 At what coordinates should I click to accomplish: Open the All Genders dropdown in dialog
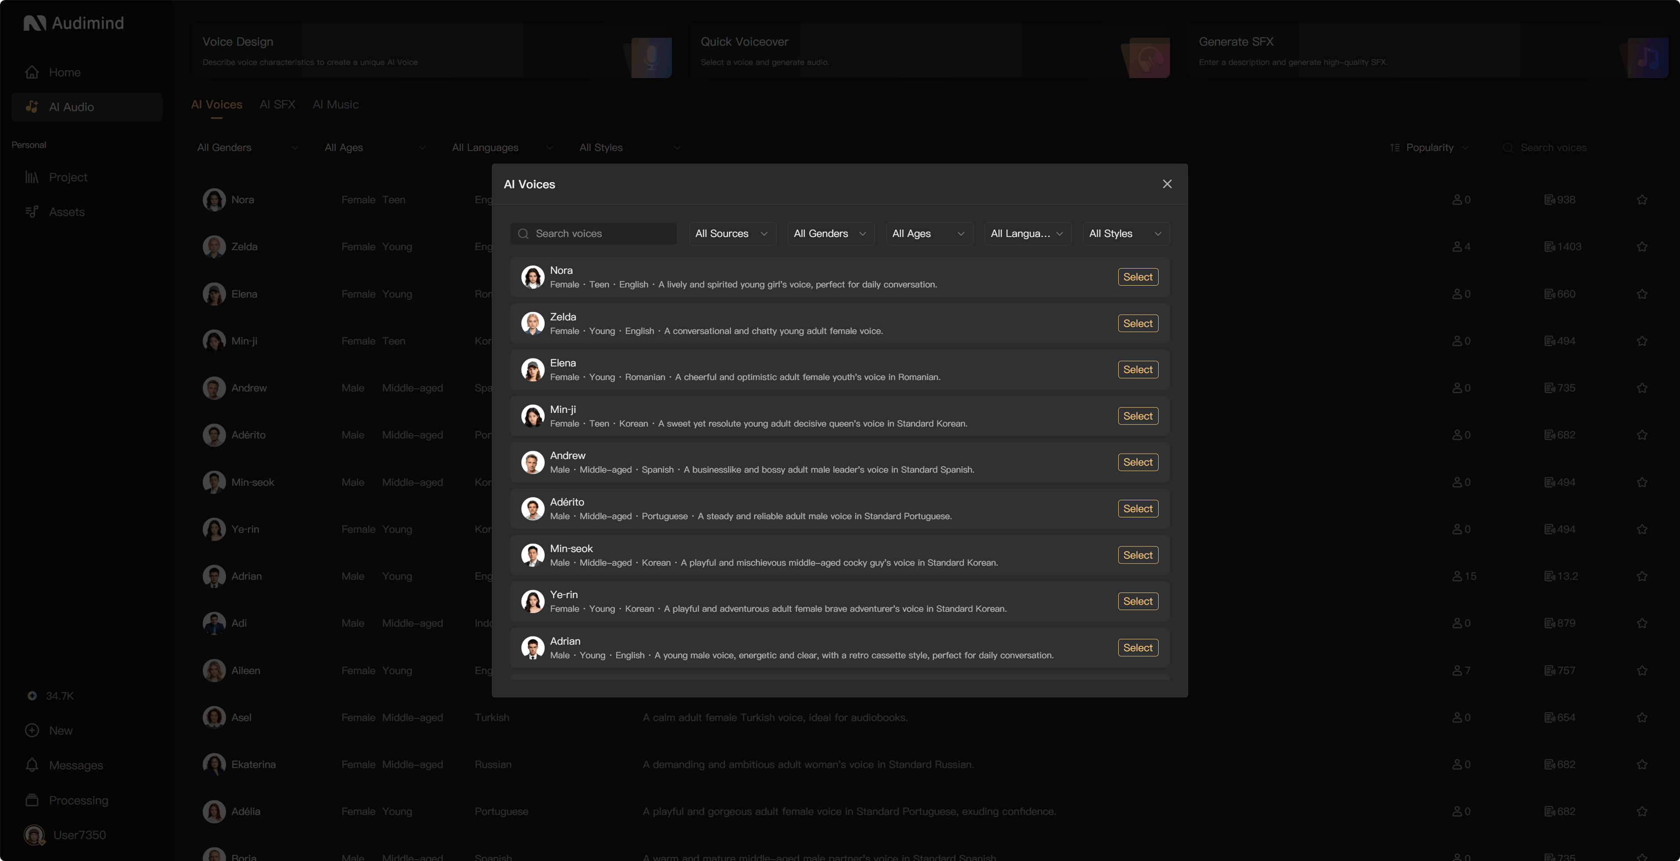point(830,233)
